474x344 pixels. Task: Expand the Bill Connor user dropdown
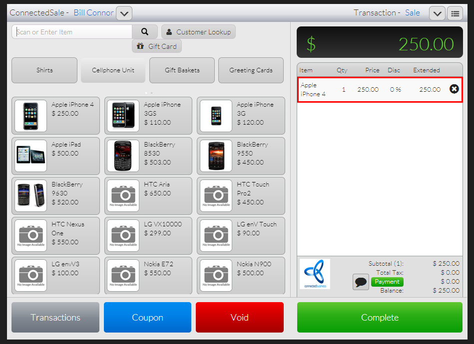tap(124, 13)
